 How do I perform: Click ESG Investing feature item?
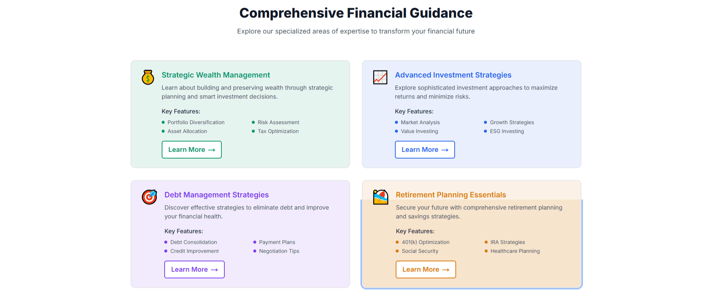(x=507, y=131)
